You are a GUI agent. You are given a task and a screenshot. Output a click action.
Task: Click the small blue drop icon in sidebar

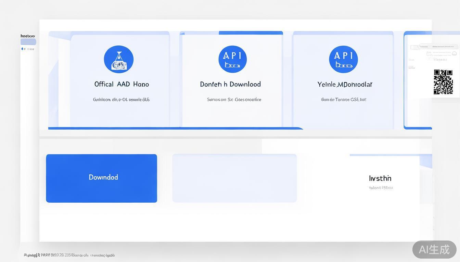pyautogui.click(x=23, y=49)
